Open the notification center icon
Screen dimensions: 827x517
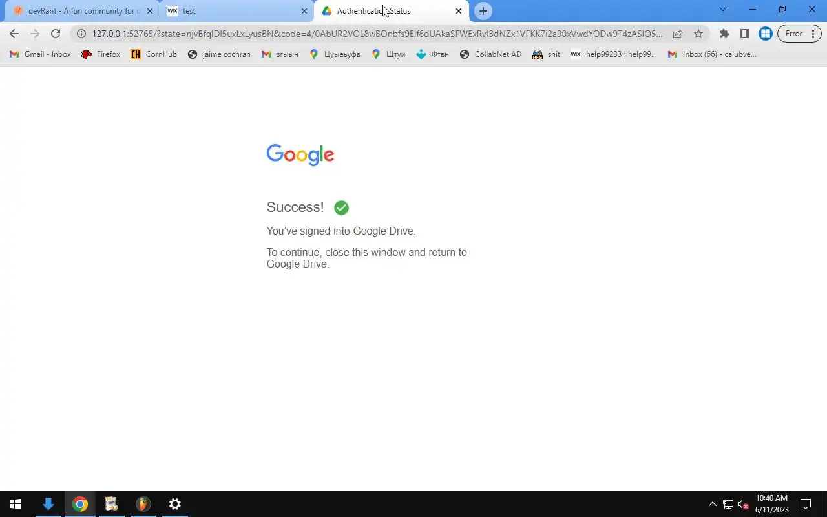point(806,504)
